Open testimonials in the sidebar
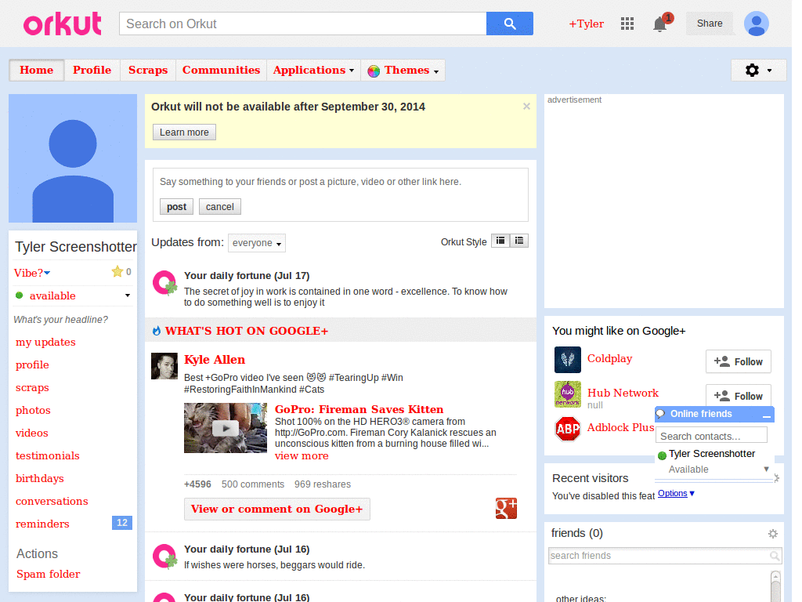 [x=48, y=455]
